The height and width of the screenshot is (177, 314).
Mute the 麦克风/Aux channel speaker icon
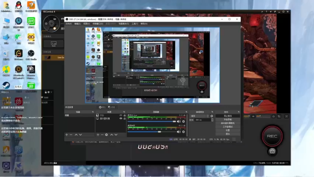coord(179,122)
